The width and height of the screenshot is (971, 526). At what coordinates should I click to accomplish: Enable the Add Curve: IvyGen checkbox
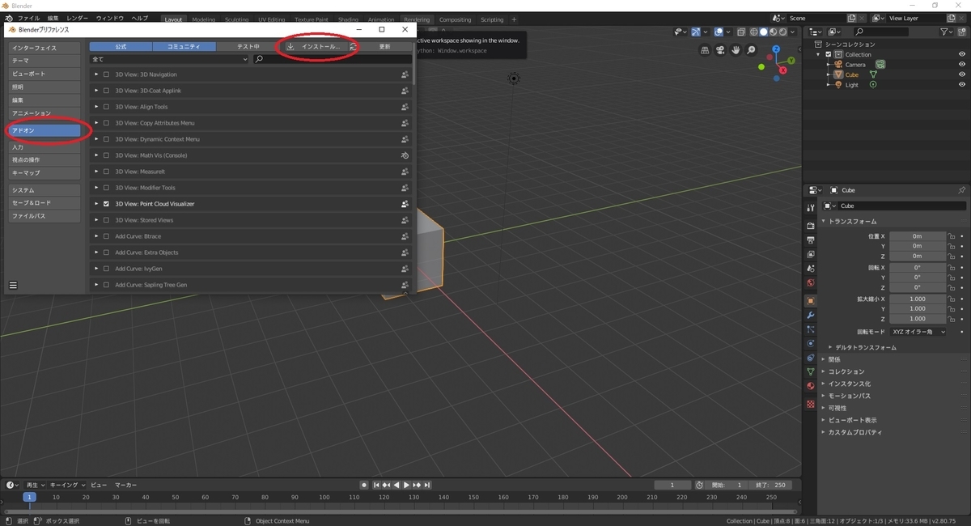click(106, 269)
